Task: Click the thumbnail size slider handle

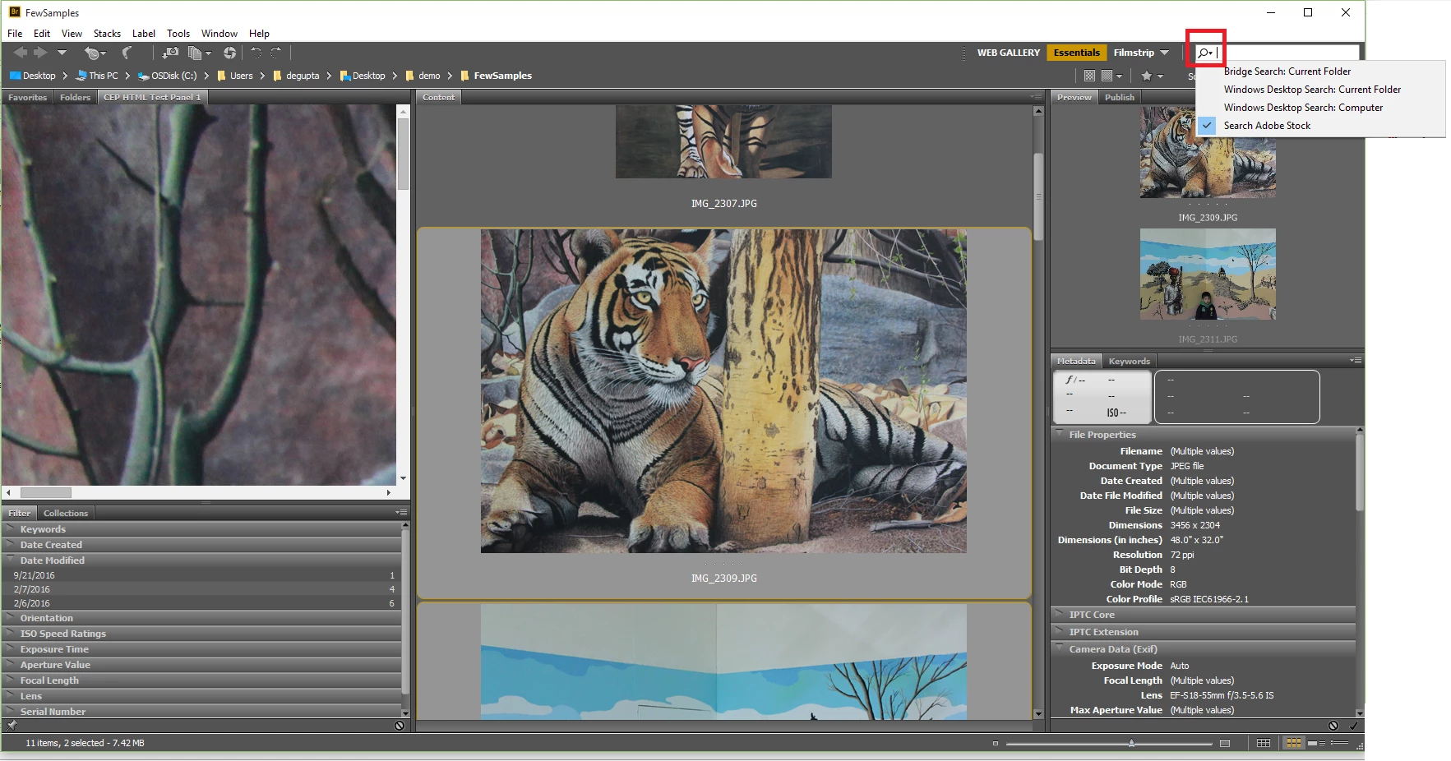Action: (x=1131, y=743)
